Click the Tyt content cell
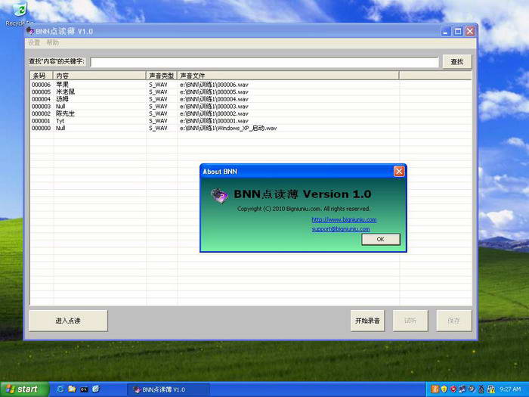The height and width of the screenshot is (397, 529). 60,121
